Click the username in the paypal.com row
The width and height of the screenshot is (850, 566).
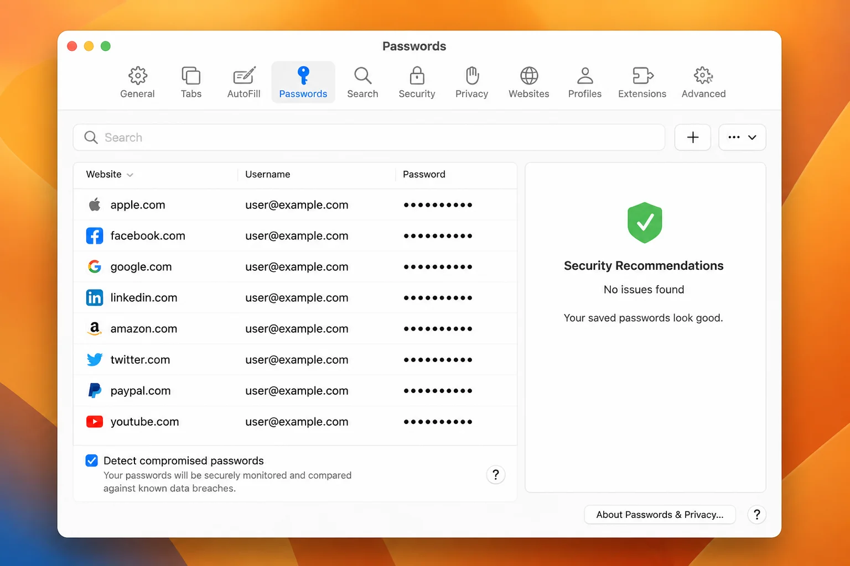coord(297,391)
